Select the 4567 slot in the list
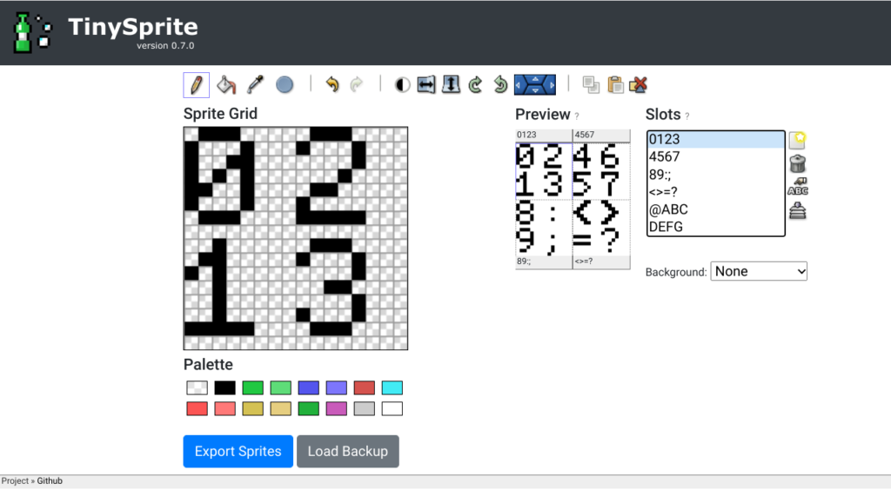Screen dimensions: 891x490 715,157
